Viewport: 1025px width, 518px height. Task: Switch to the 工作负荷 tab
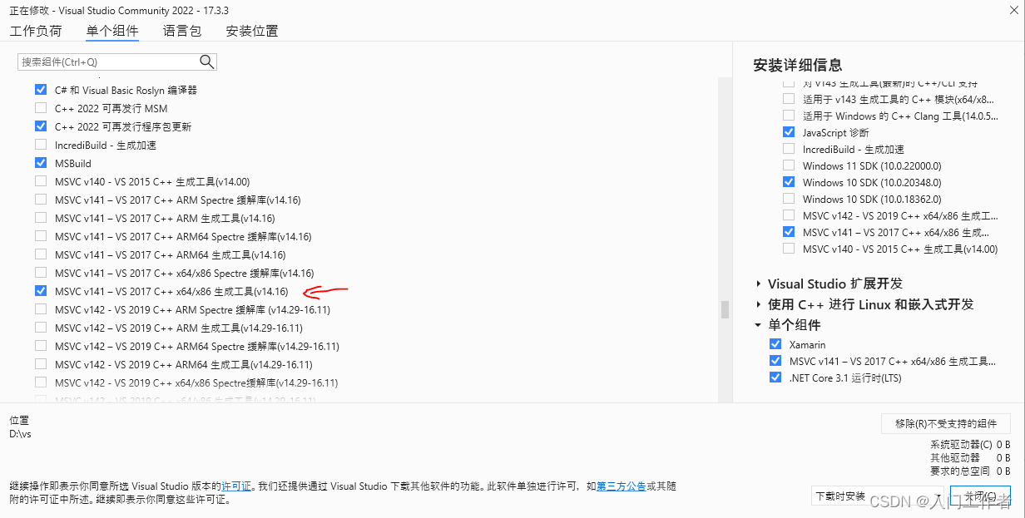coord(36,30)
